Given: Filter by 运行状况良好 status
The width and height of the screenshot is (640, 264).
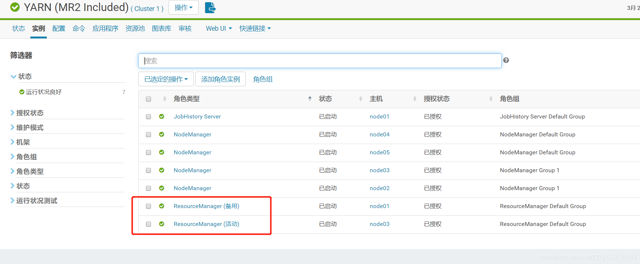Looking at the screenshot, I should [x=44, y=92].
